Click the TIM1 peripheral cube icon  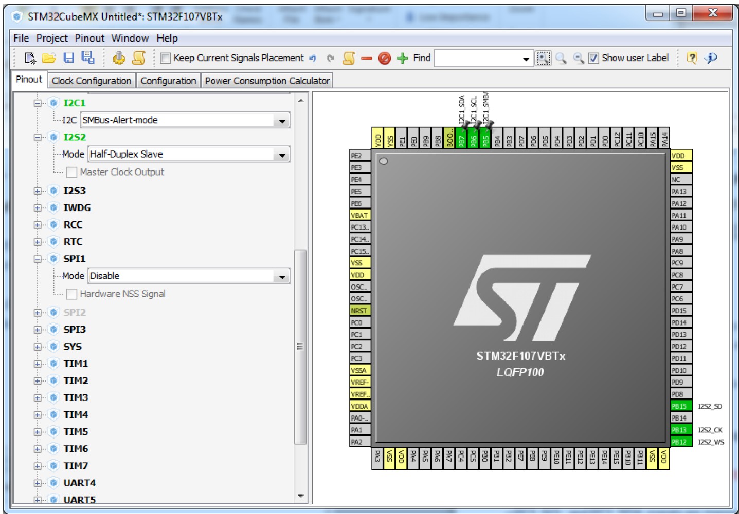[x=53, y=363]
